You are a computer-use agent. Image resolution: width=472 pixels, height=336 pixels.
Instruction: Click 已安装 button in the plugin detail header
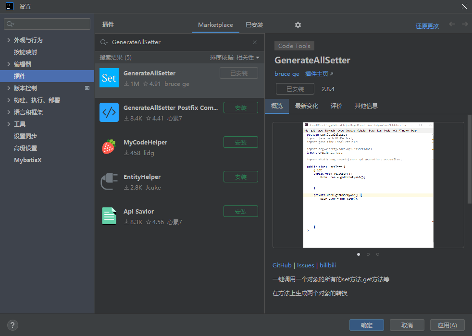click(295, 89)
